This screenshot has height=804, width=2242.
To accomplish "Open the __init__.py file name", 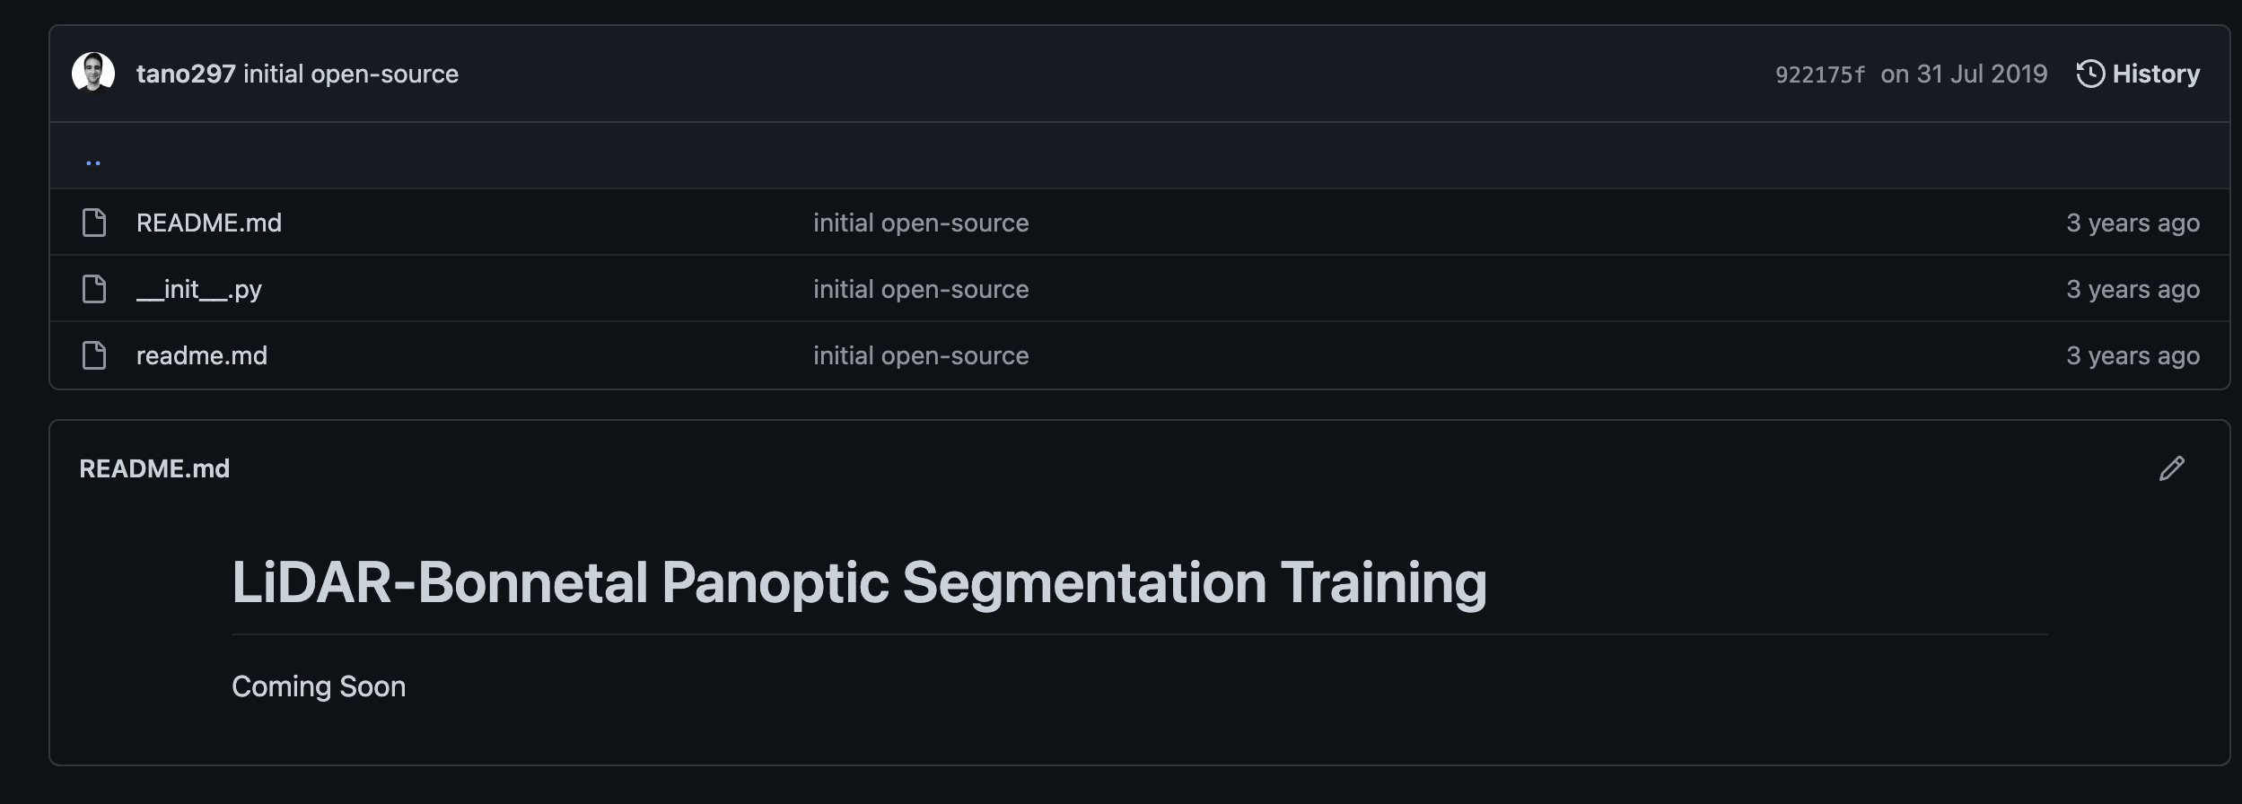I will point(199,289).
